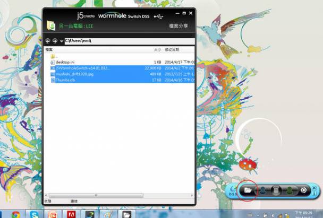Open black folder app on taskbar
The width and height of the screenshot is (323, 218).
point(126,214)
